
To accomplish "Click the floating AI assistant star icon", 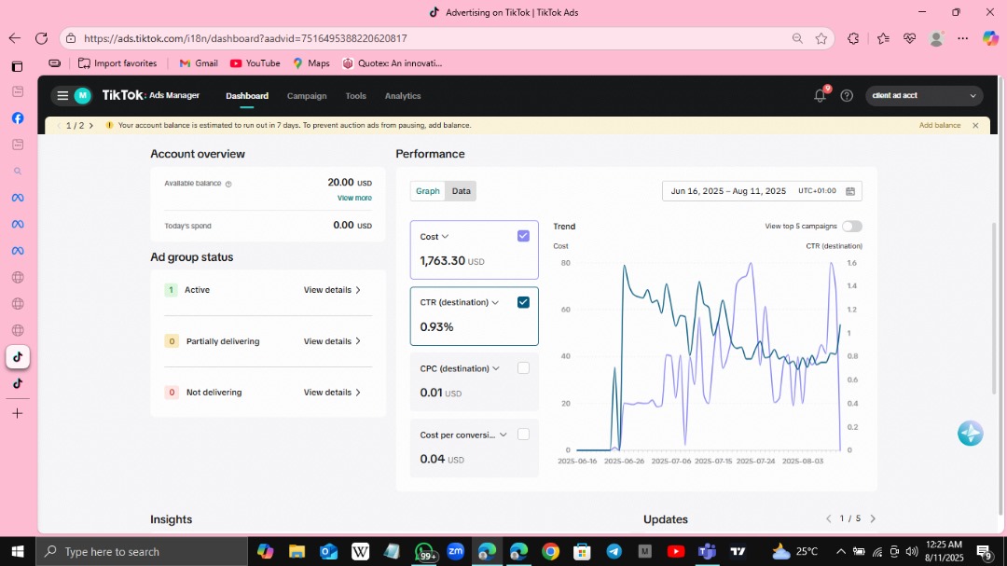I will (970, 434).
